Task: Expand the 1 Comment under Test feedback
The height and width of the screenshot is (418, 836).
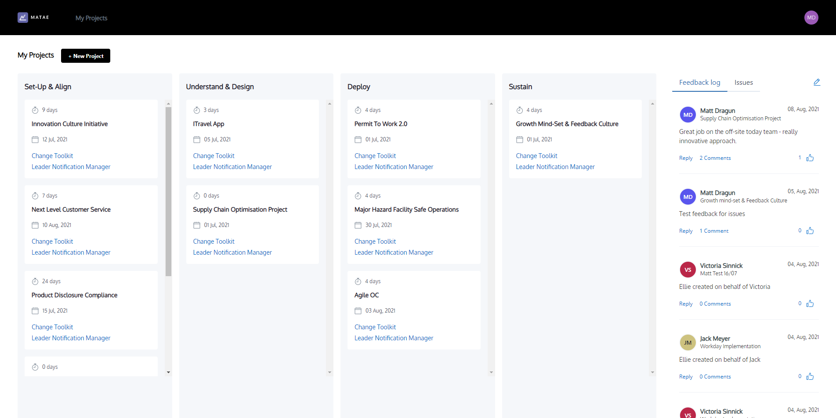Action: 714,231
